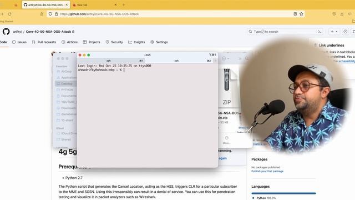This screenshot has width=355, height=200.
Task: Click Publish your first package link
Action: (267, 171)
